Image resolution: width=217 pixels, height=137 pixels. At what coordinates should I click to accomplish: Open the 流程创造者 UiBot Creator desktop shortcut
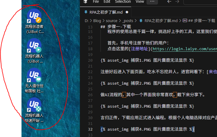coord(34,17)
